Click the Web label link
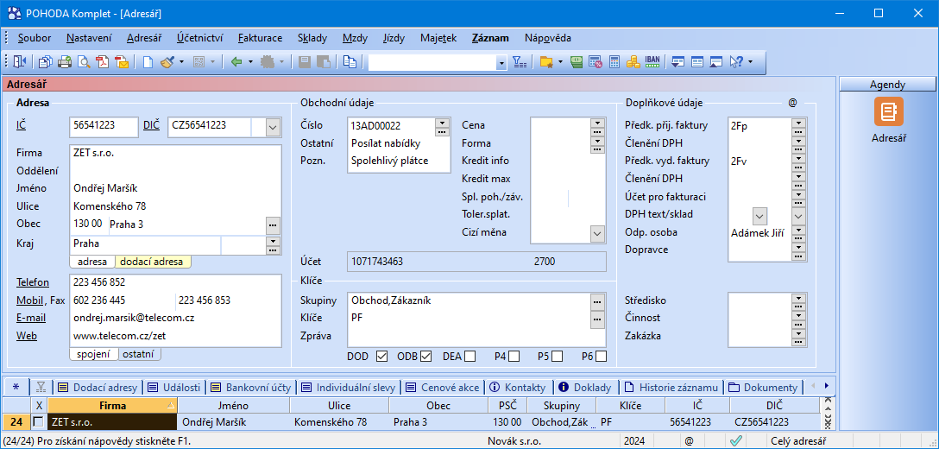This screenshot has width=939, height=449. click(27, 336)
